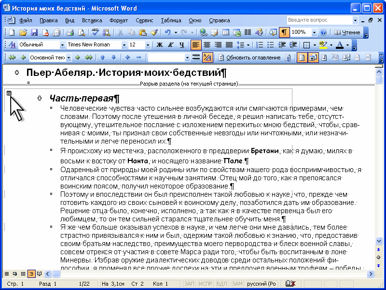This screenshot has width=386, height=290.
Task: Undo the last action
Action: pos(167,32)
